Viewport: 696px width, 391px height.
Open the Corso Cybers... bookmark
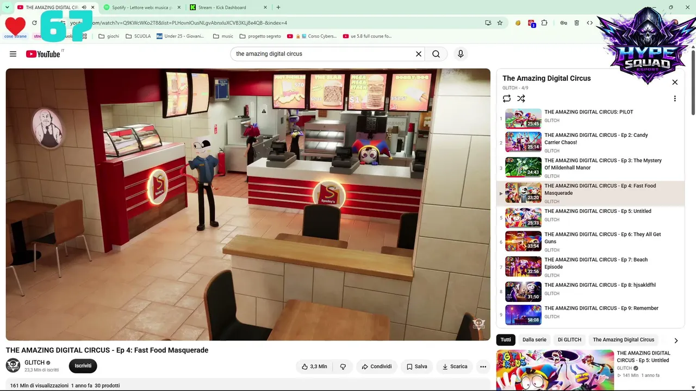(x=312, y=36)
